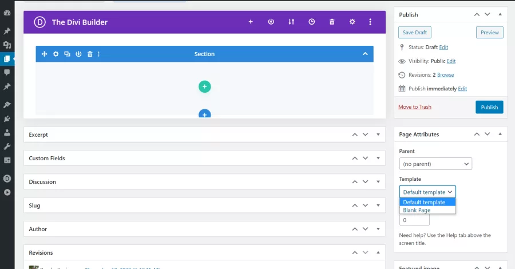Click the Default template dropdown box
Screen dimensions: 515x269
click(x=427, y=192)
